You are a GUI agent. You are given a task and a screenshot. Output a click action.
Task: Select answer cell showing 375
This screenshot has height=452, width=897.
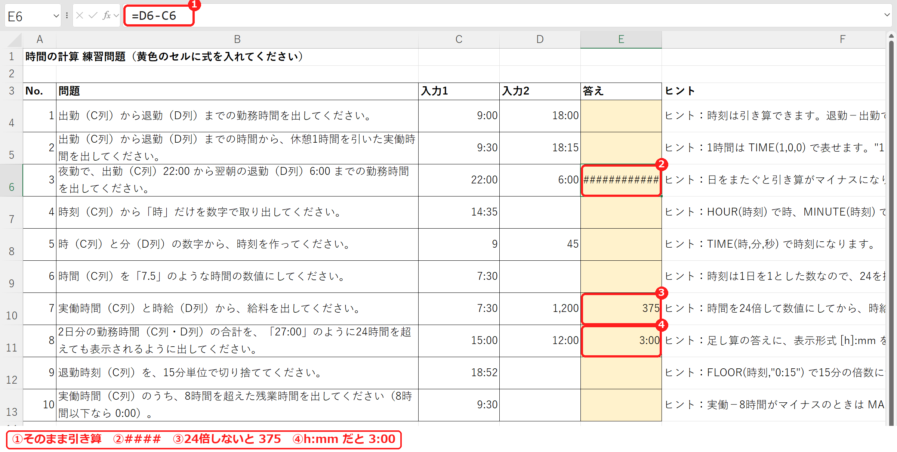pyautogui.click(x=621, y=309)
